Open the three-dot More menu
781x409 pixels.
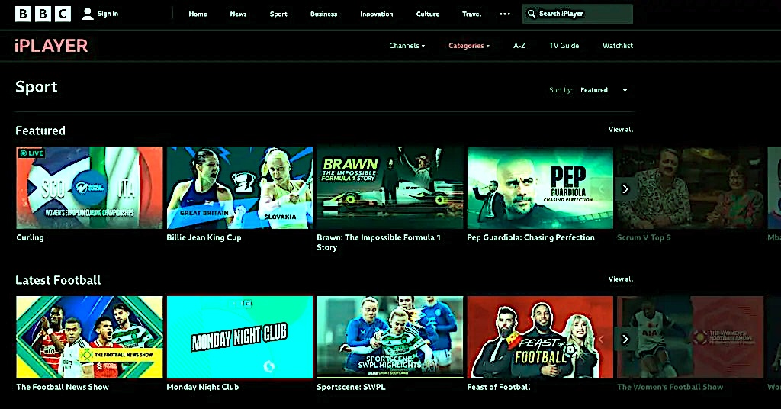505,14
